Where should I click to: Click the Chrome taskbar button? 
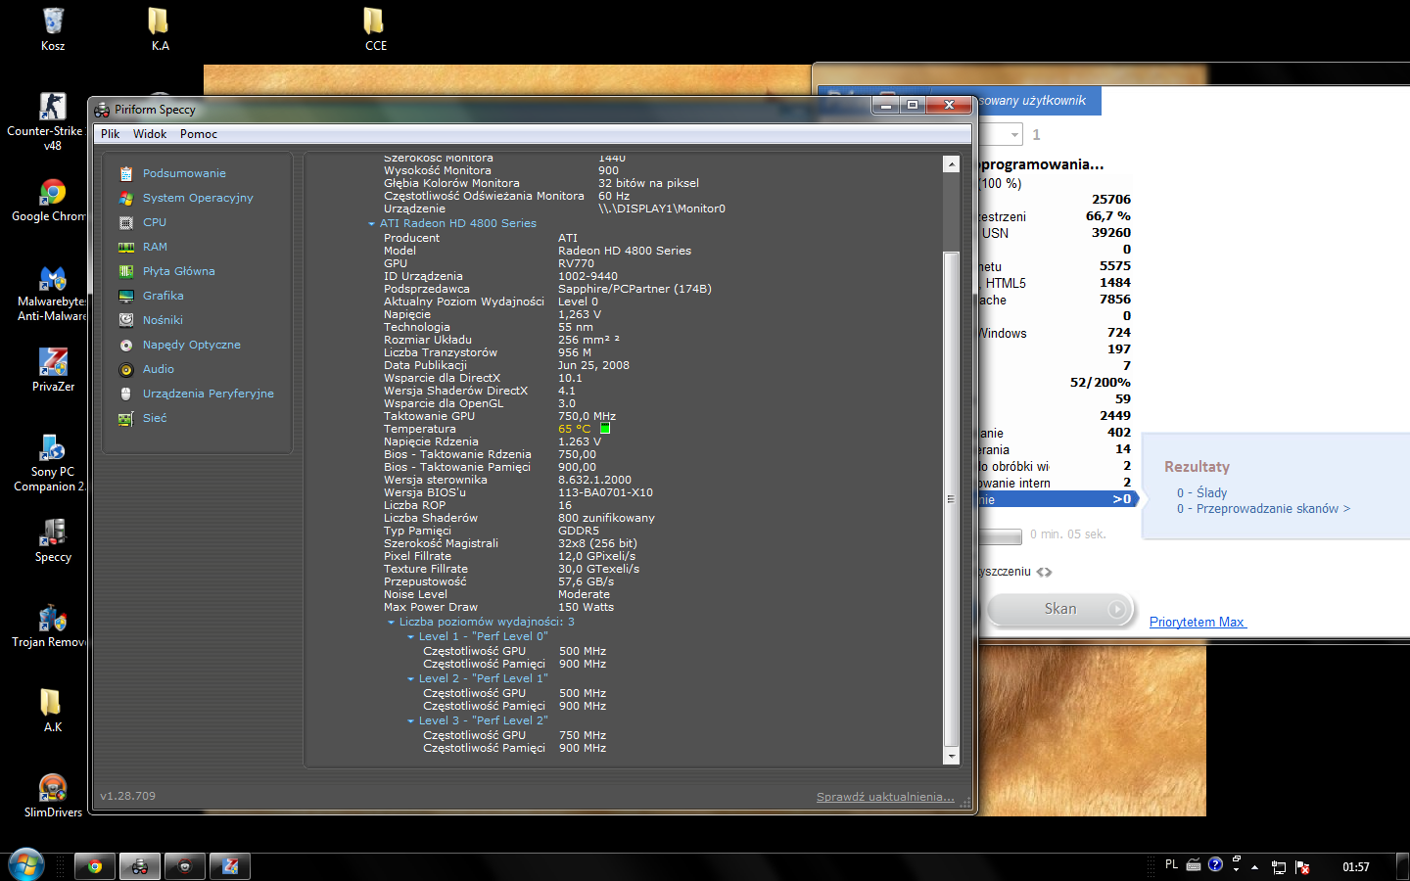(95, 866)
